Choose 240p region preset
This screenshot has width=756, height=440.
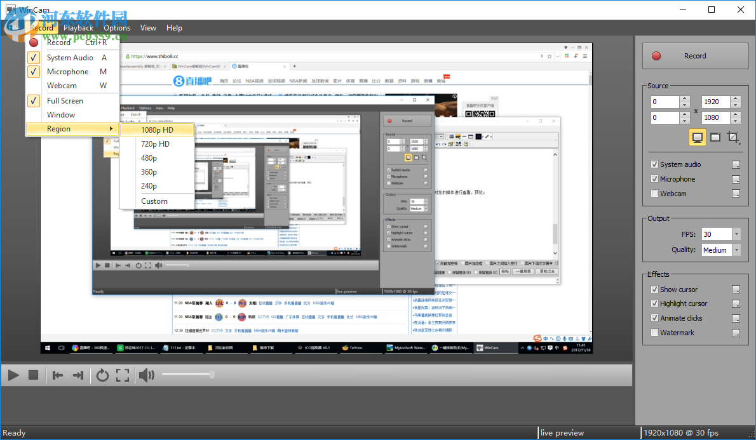pos(157,185)
